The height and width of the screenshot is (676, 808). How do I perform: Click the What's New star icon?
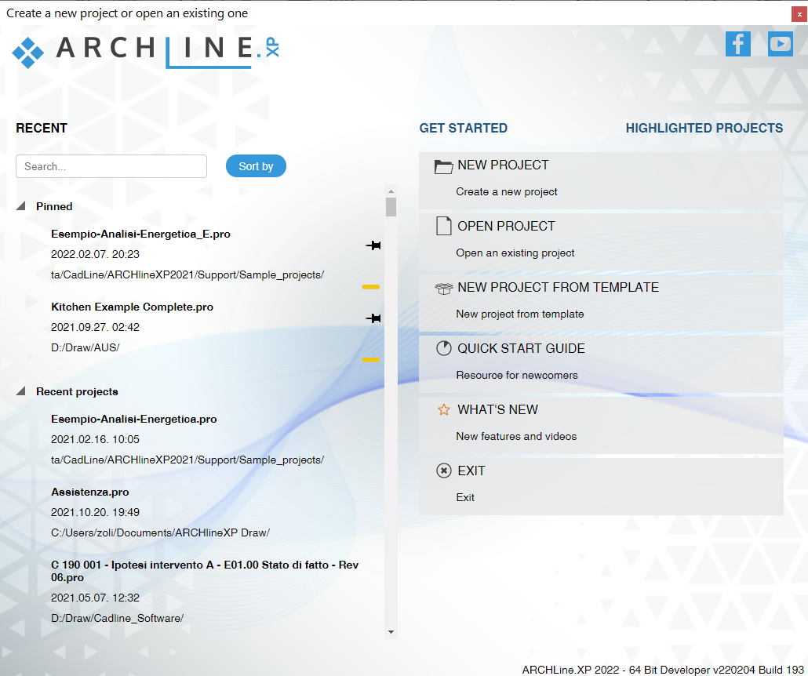point(444,410)
